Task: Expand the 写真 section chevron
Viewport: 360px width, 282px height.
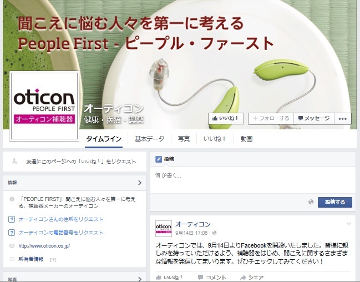Action: (x=140, y=279)
